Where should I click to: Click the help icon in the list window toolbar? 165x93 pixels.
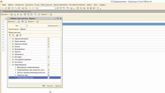[x=51, y=14]
